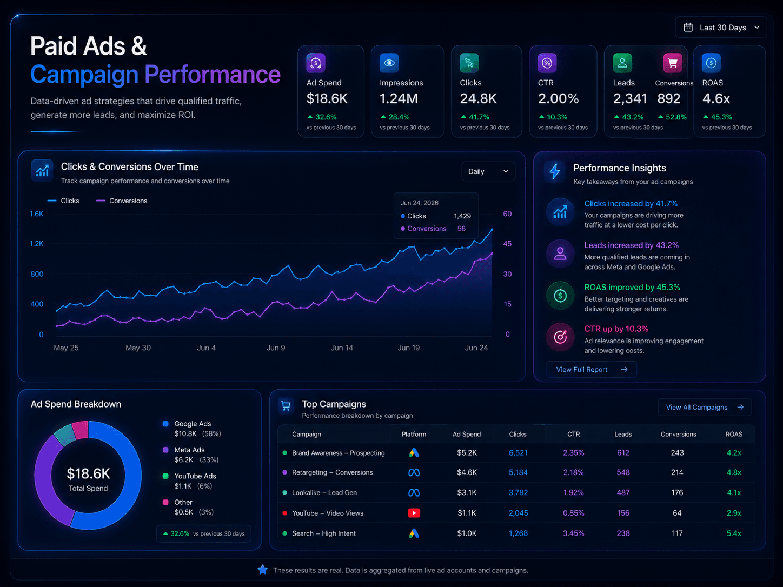This screenshot has height=587, width=783.
Task: Click the Clicks & Conversions chart icon
Action: tap(42, 171)
